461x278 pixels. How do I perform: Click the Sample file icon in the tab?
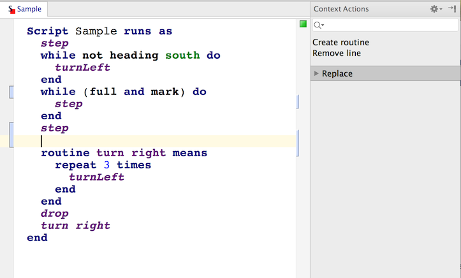[x=11, y=10]
